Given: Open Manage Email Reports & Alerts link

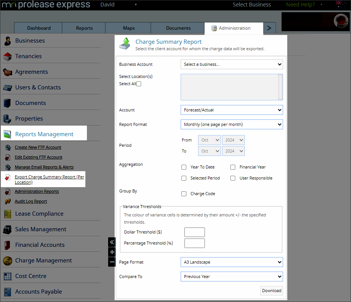Looking at the screenshot, I should [44, 167].
